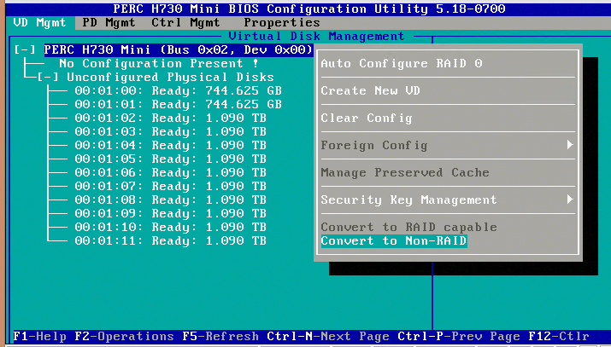Select disk 00:01:07 row

click(x=170, y=186)
